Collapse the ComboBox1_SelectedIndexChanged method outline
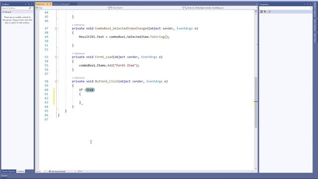This screenshot has width=318, height=179. (56, 28)
